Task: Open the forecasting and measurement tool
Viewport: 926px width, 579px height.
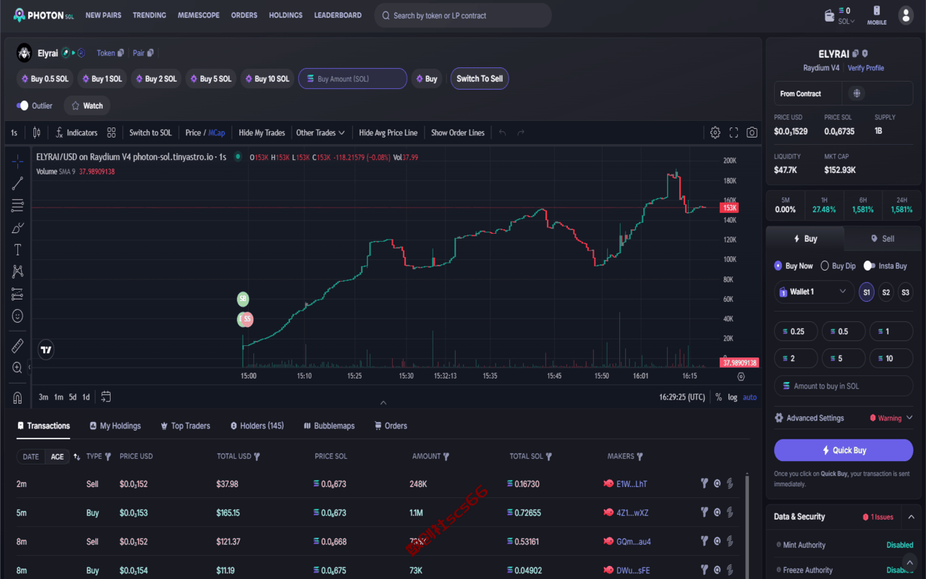Action: (17, 294)
